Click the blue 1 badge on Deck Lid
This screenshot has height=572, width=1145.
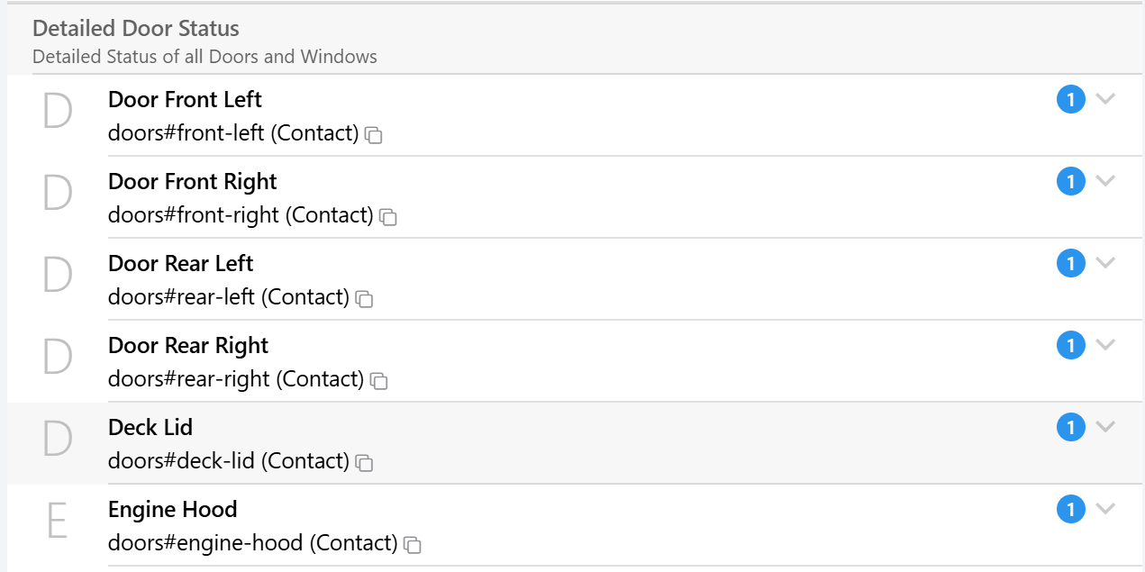pyautogui.click(x=1071, y=428)
